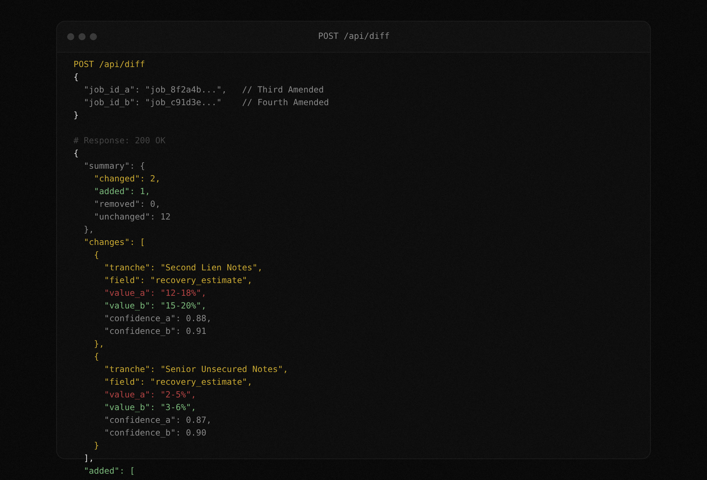Click the "confidence_a": 0.87 line
Viewport: 707px width, 480px height.
(x=158, y=420)
